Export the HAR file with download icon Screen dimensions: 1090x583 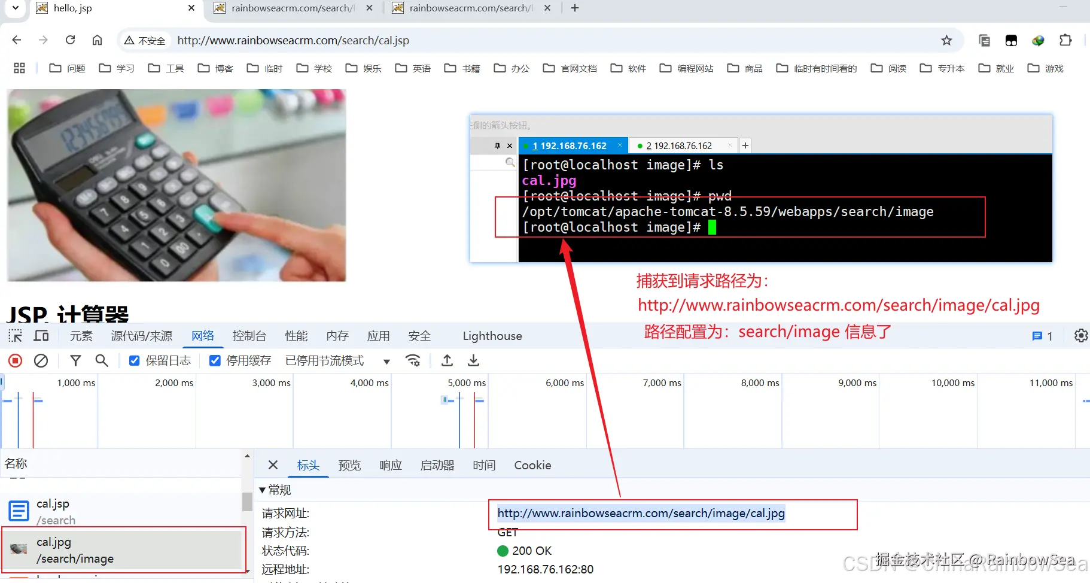473,360
